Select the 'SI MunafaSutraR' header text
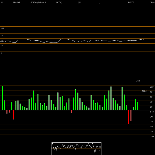Viewport: 155px width, 155px height. pyautogui.click(x=38, y=2)
